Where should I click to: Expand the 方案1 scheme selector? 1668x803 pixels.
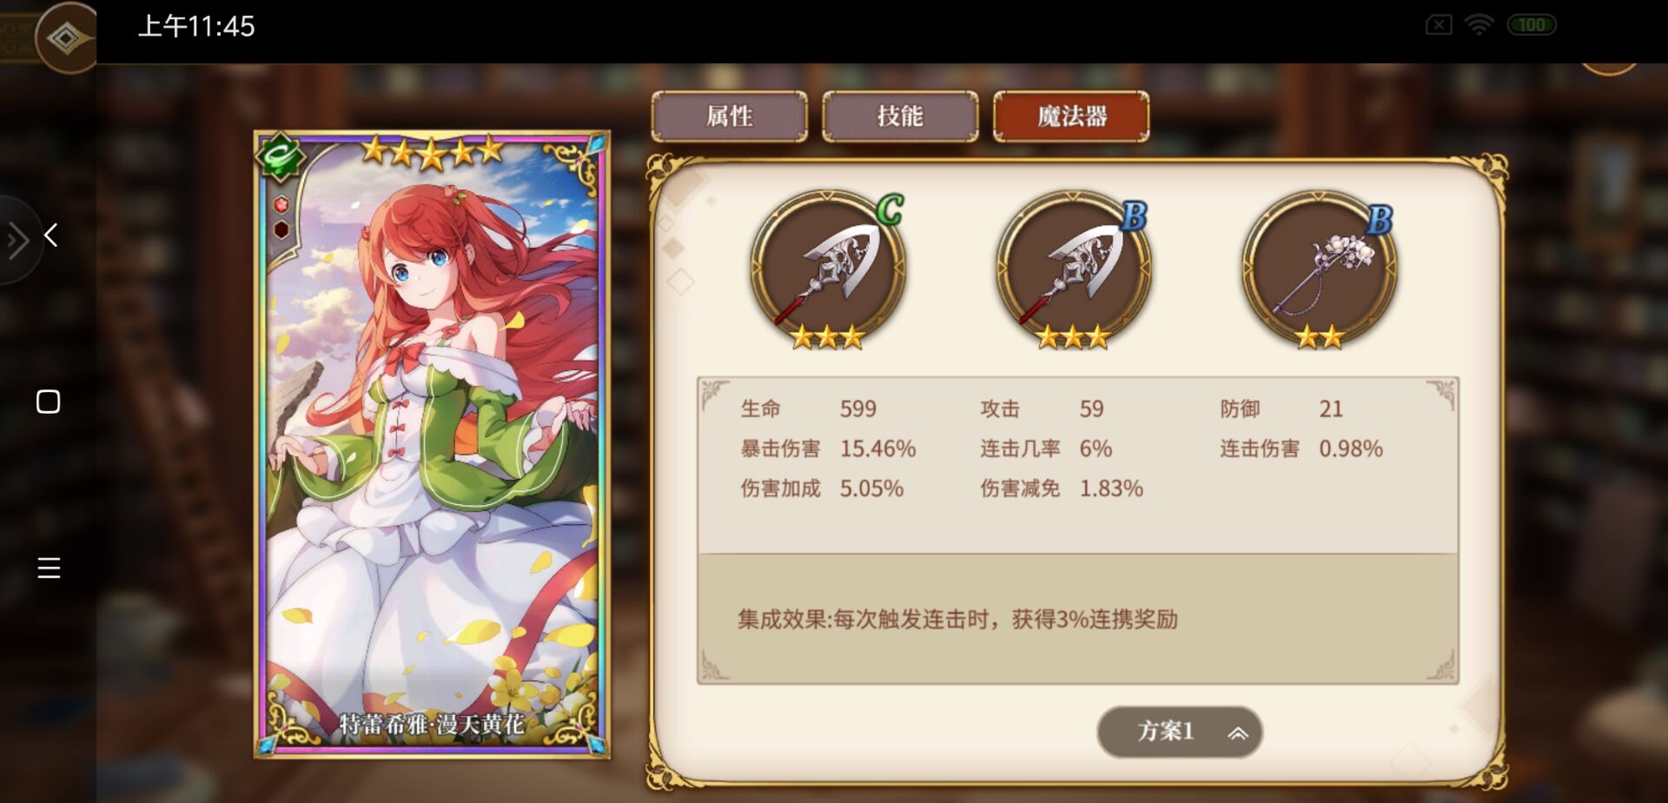[1180, 732]
